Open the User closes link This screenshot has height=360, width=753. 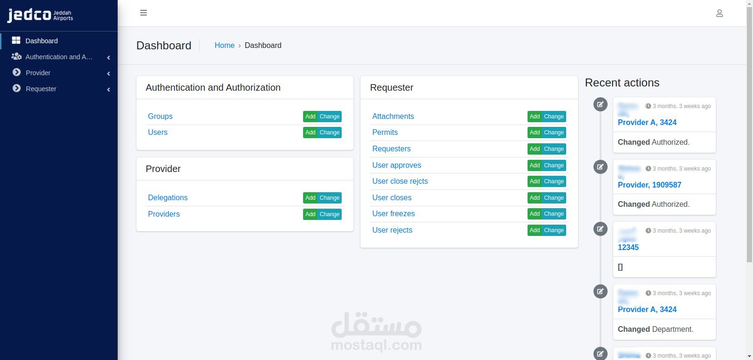[x=392, y=197]
